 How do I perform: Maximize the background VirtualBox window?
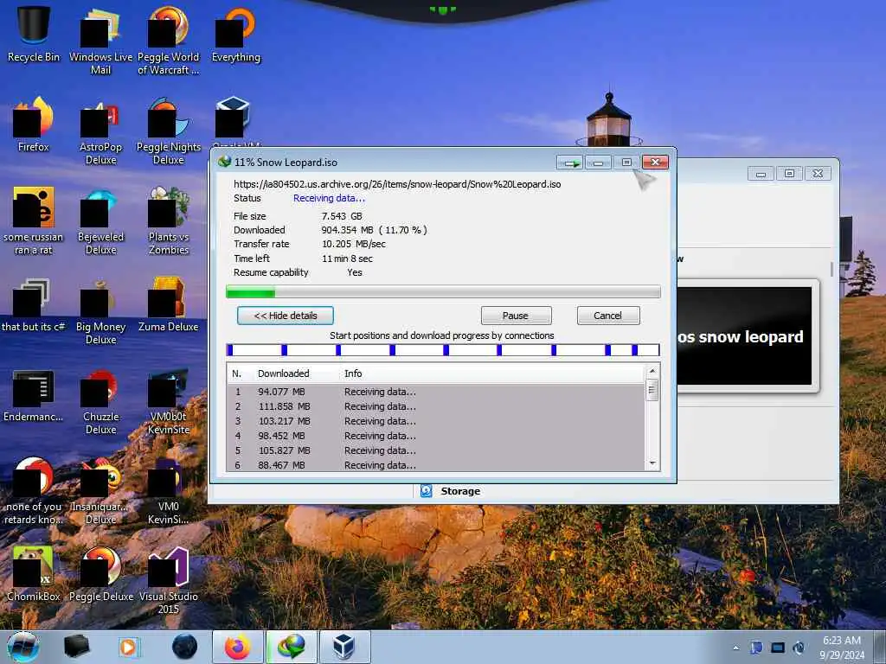[x=789, y=173]
